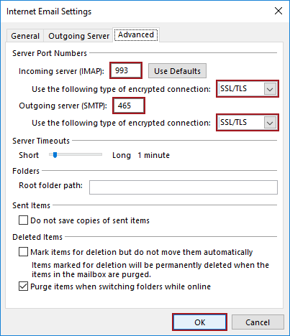
Task: Switch to the General tab
Action: click(25, 36)
